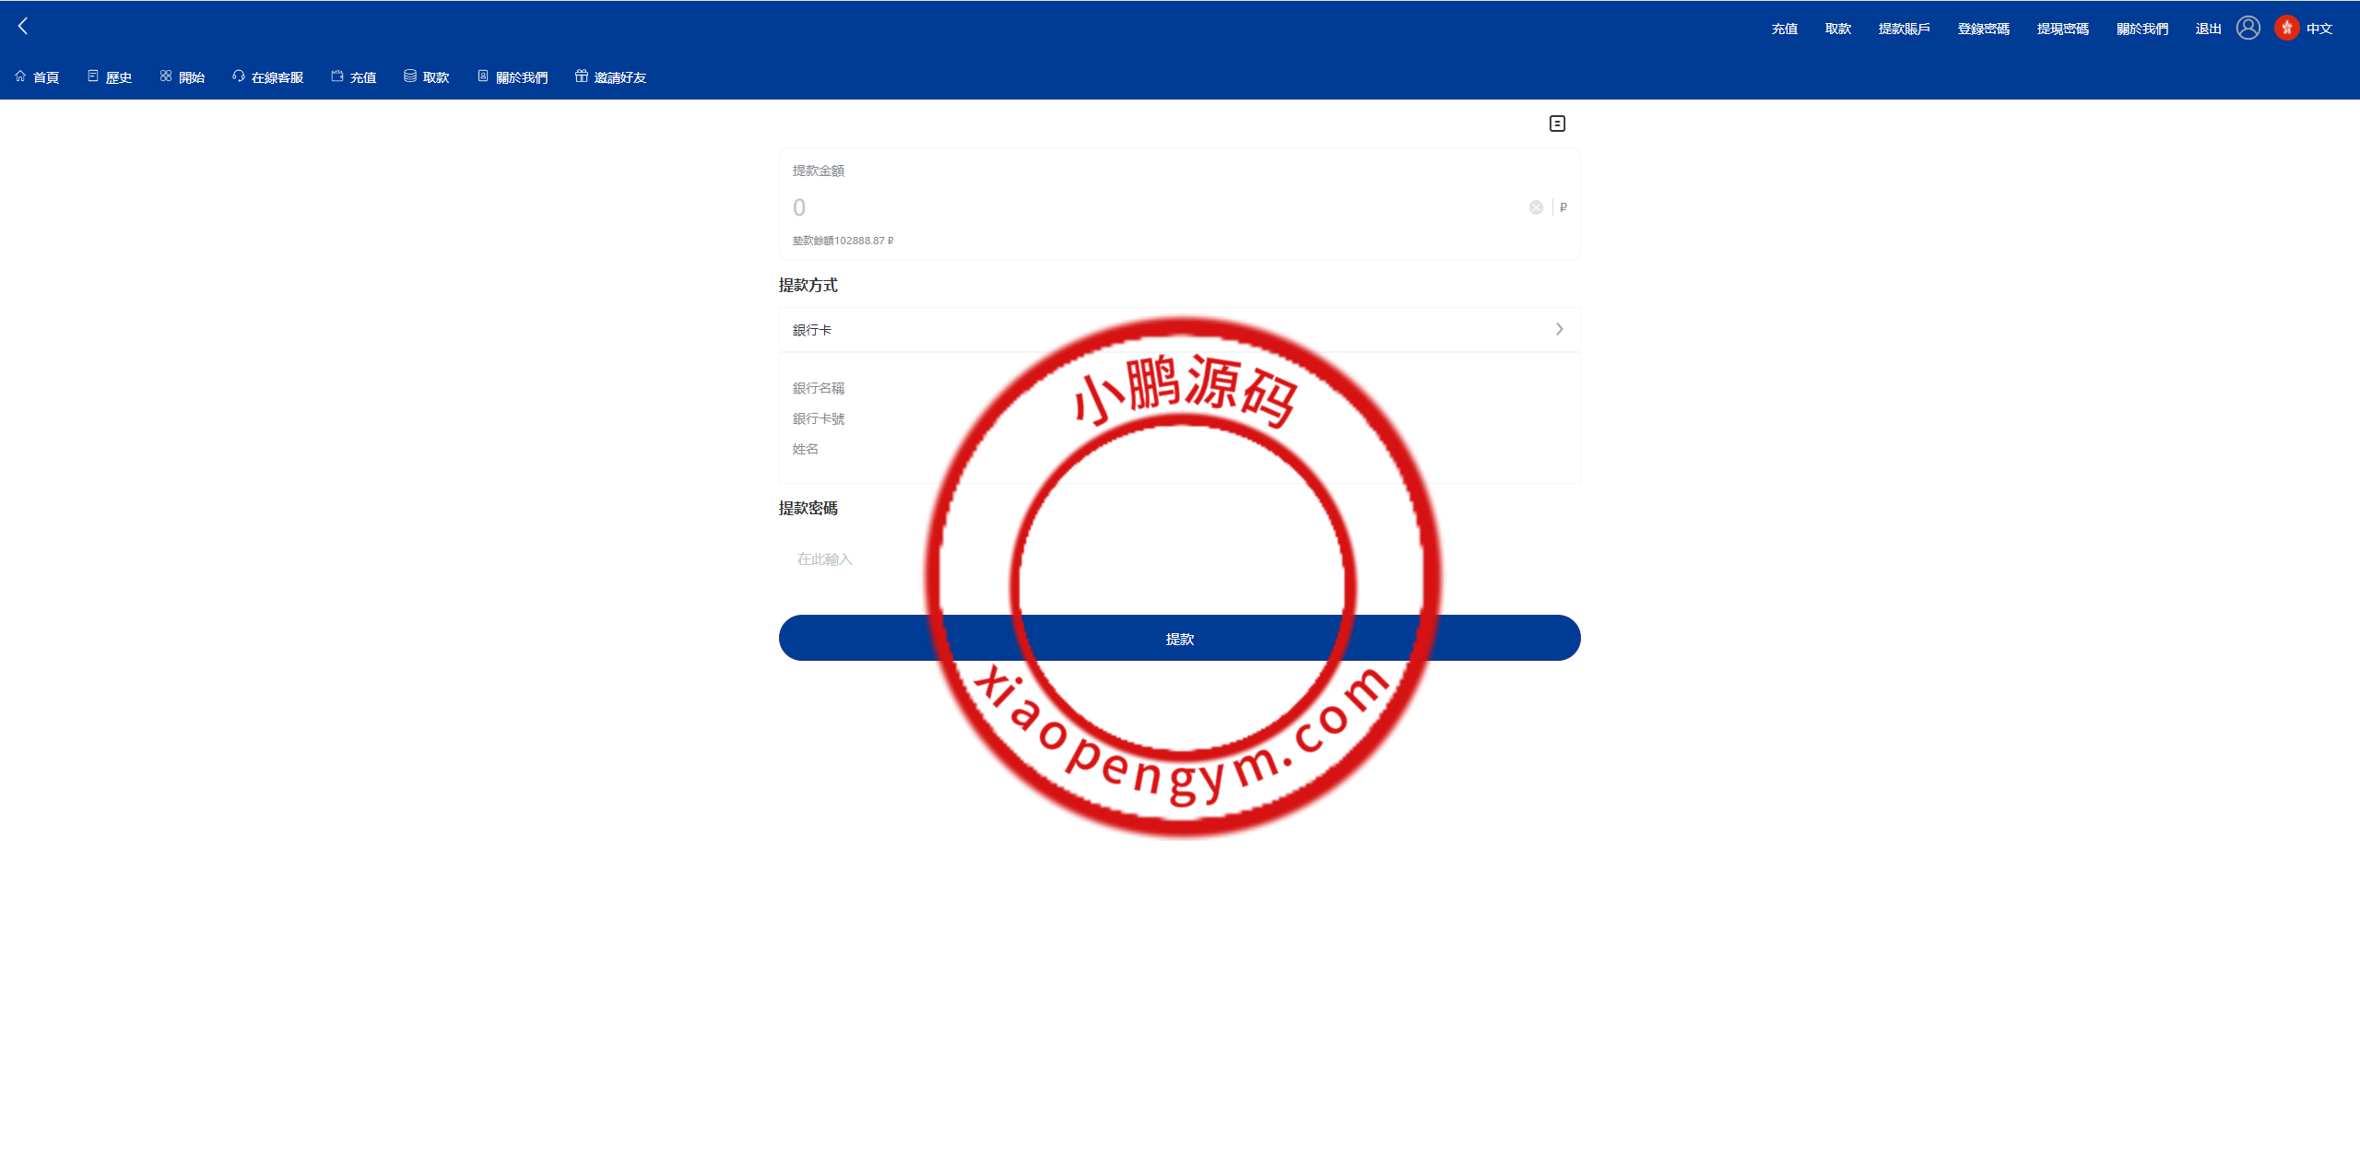Click the user profile avatar icon
Image resolution: width=2360 pixels, height=1153 pixels.
[2248, 29]
